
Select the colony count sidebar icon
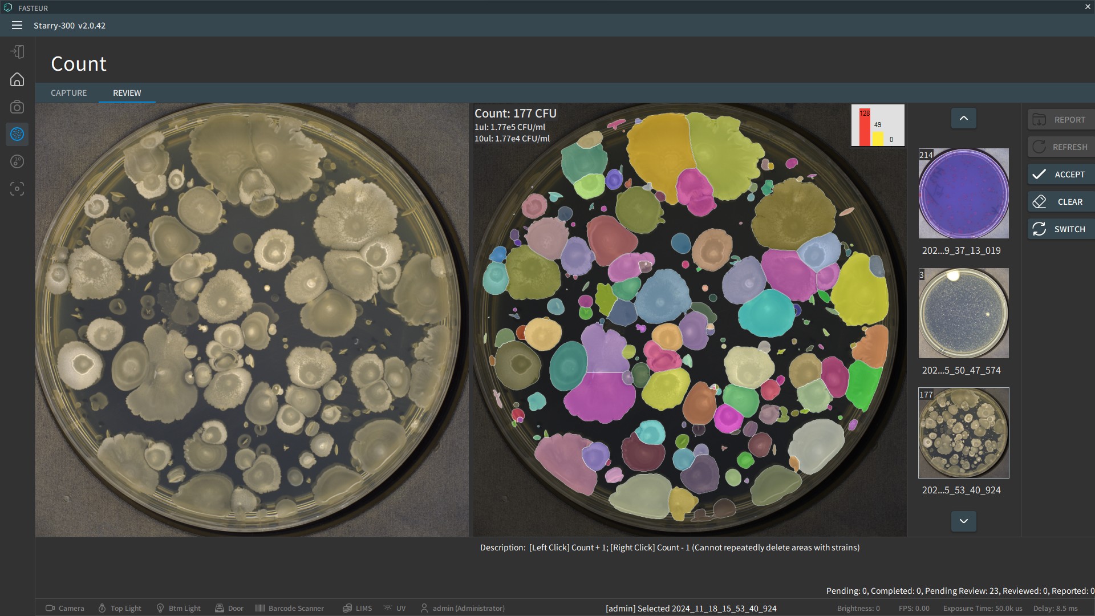(17, 134)
